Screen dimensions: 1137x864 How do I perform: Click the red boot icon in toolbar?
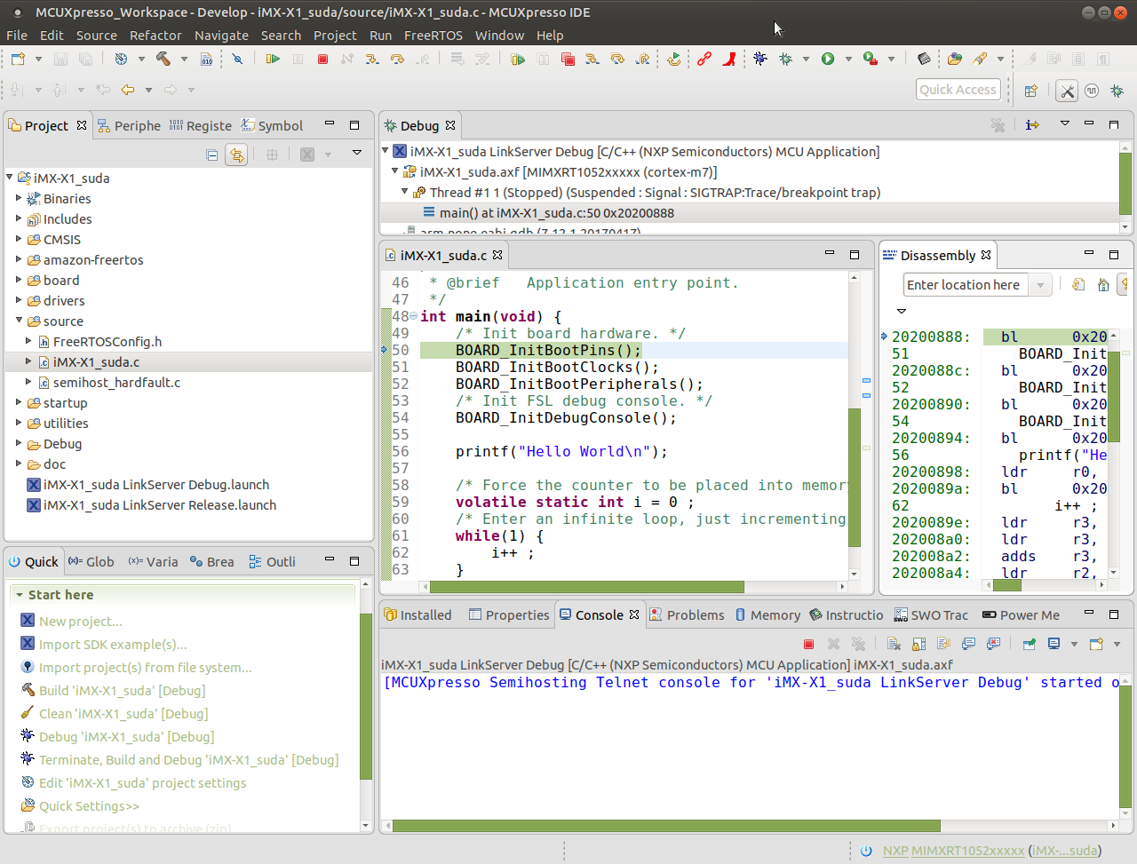pyautogui.click(x=729, y=59)
